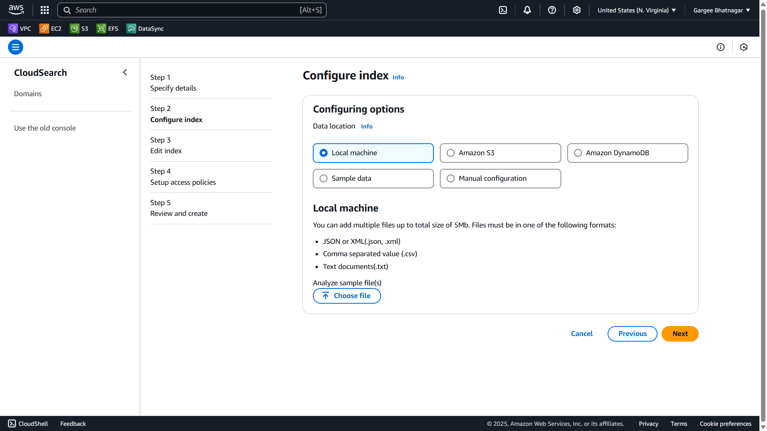
Task: Open EC2 service shortcut
Action: coord(50,28)
